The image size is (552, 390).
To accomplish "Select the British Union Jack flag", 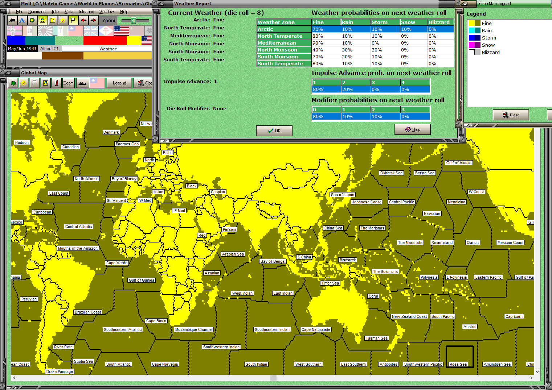I will point(91,30).
